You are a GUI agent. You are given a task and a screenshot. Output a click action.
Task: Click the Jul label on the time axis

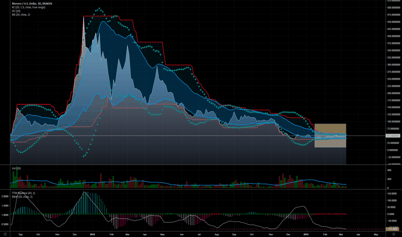click(x=199, y=234)
